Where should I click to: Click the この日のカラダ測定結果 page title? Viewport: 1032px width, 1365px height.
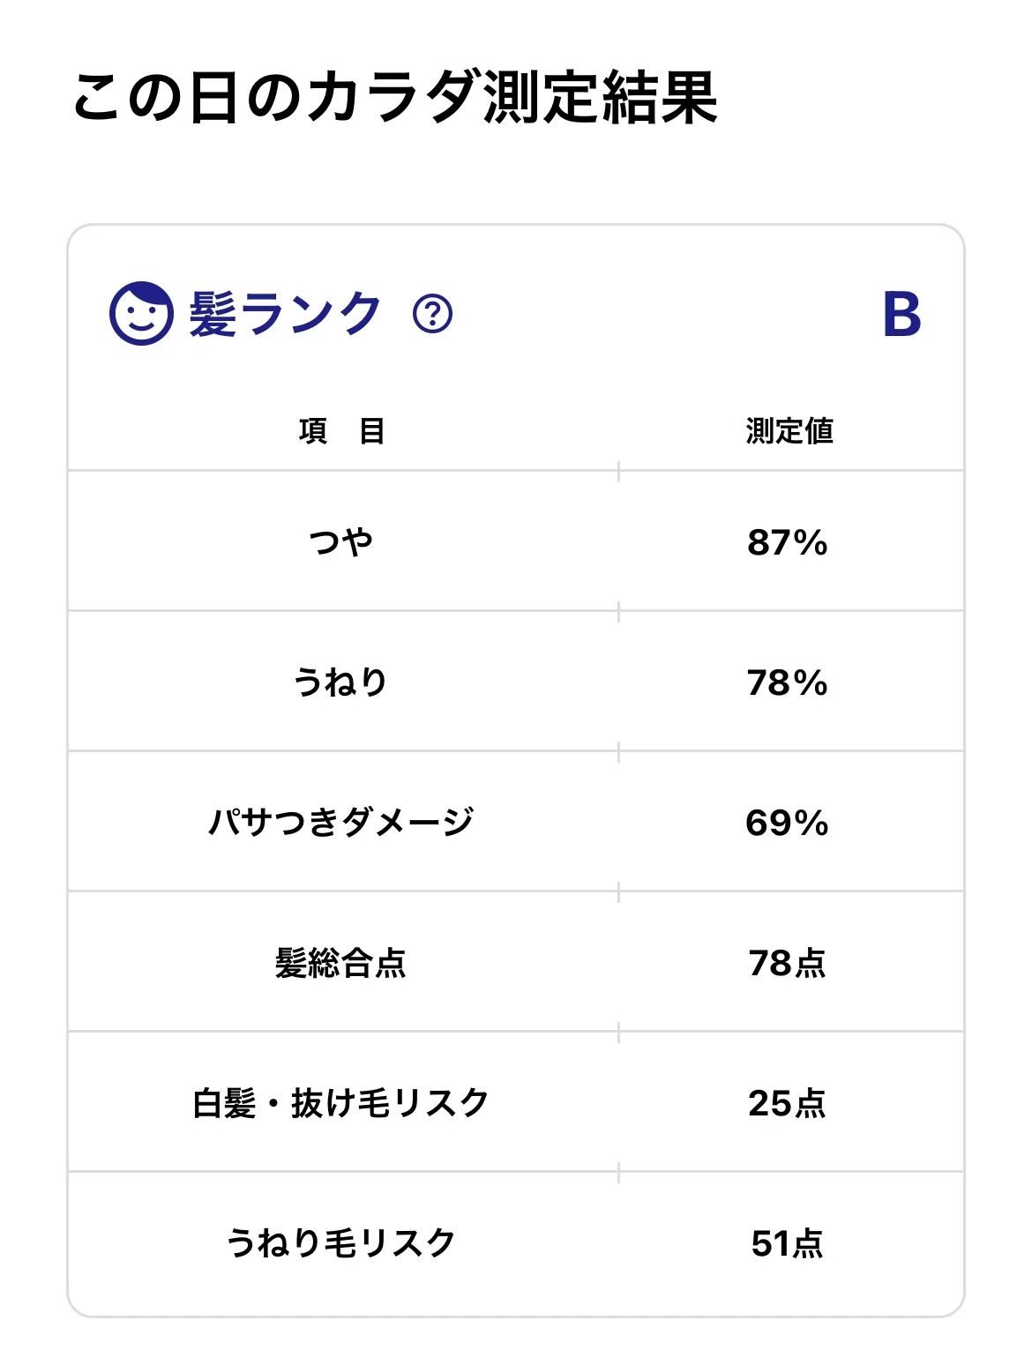[394, 97]
